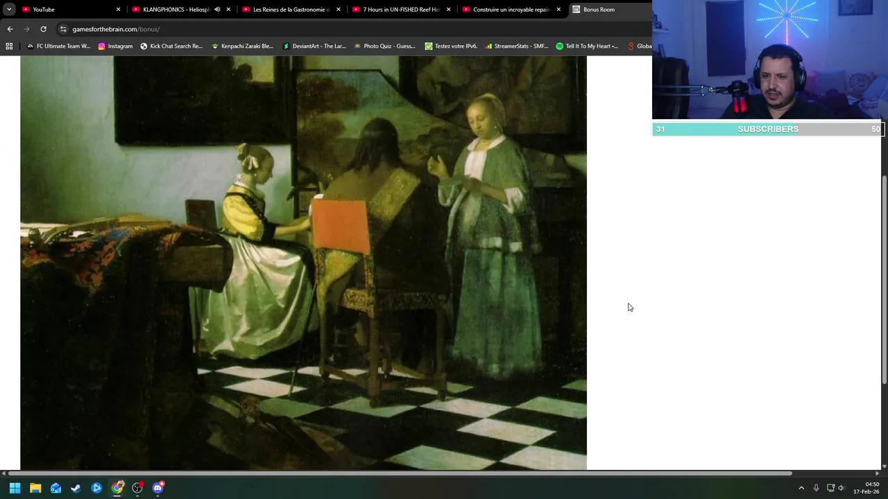888x499 pixels.
Task: Open the mail app in taskbar
Action: (x=55, y=488)
